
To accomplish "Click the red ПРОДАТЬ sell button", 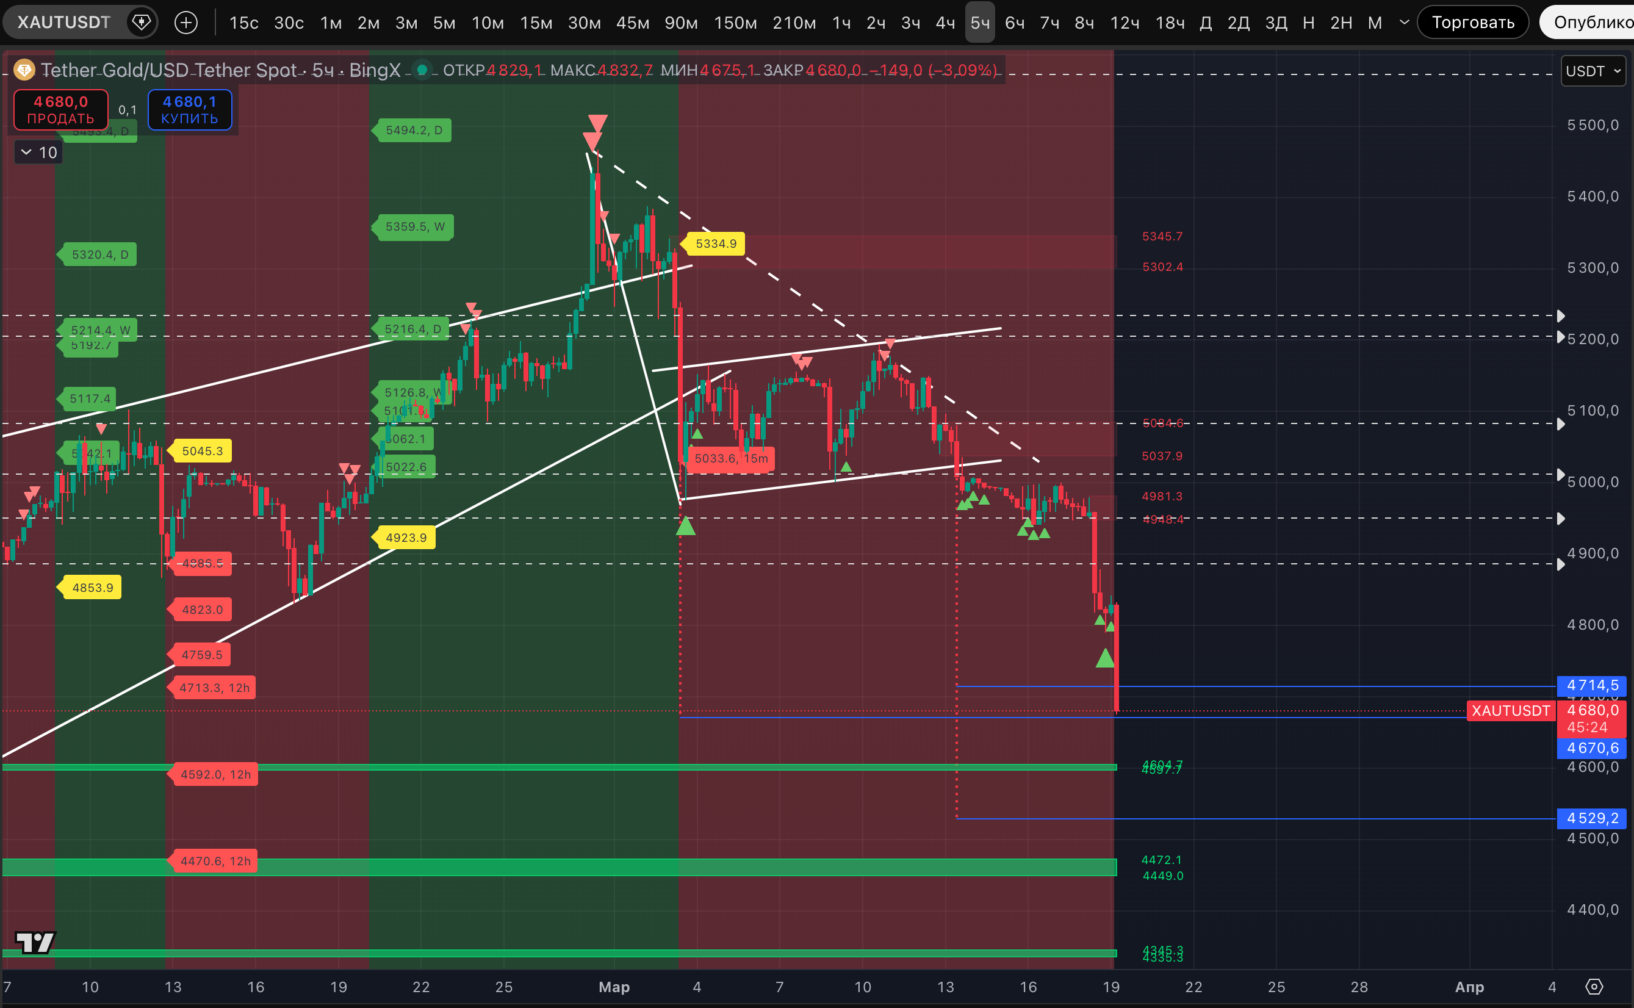I will 60,109.
